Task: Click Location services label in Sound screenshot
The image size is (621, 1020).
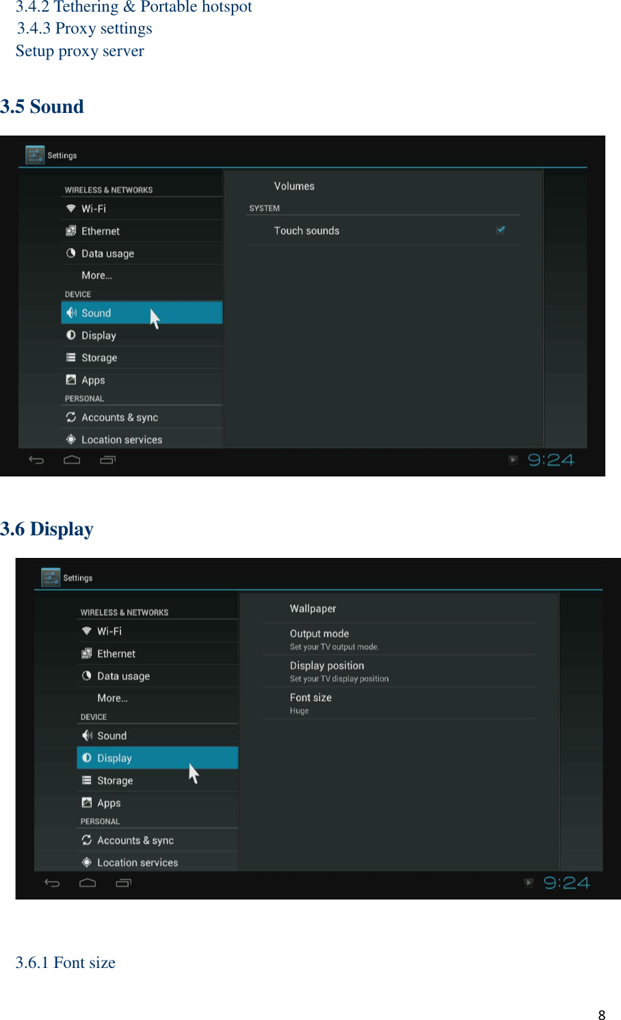Action: (122, 439)
